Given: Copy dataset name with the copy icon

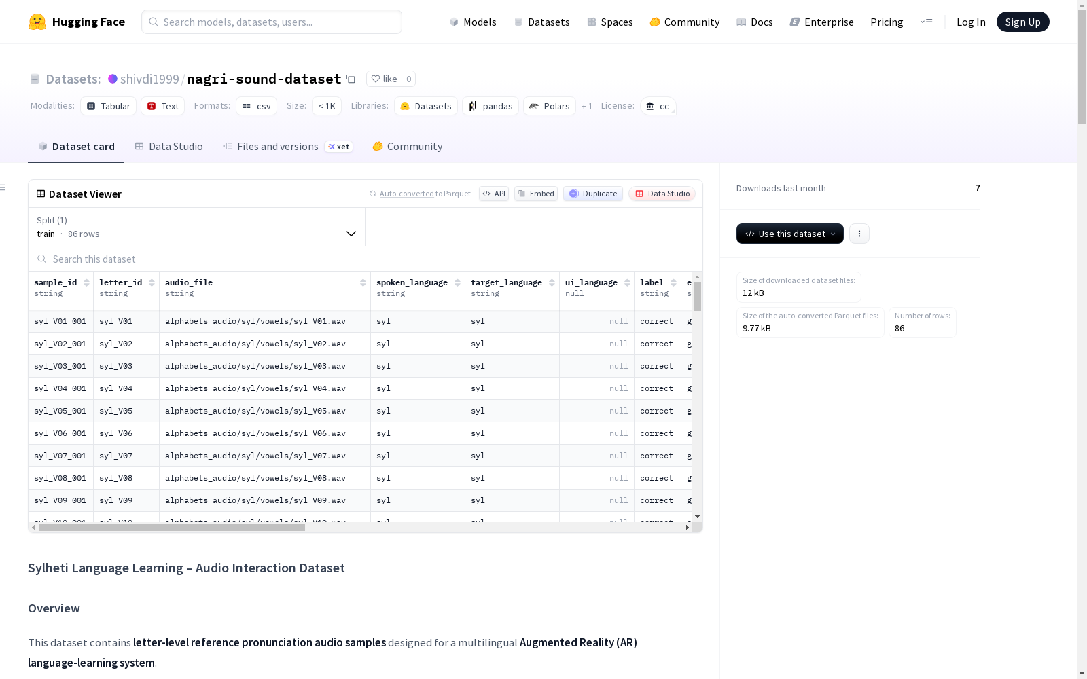Looking at the screenshot, I should pyautogui.click(x=351, y=79).
